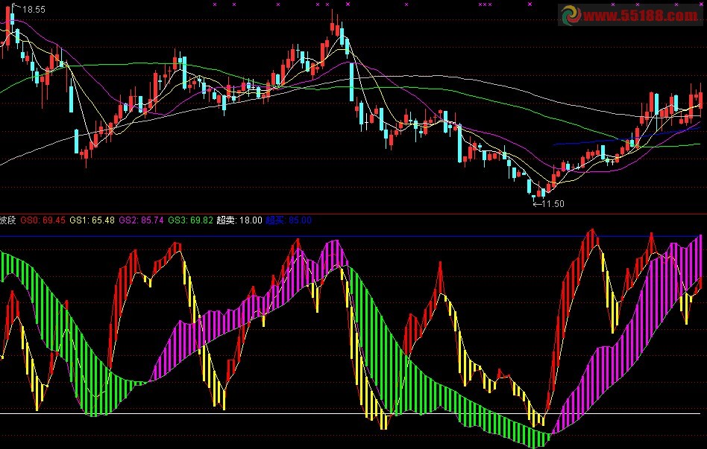This screenshot has height=449, width=707.
Task: Select the green GS3: 69.82 value
Action: (190, 220)
